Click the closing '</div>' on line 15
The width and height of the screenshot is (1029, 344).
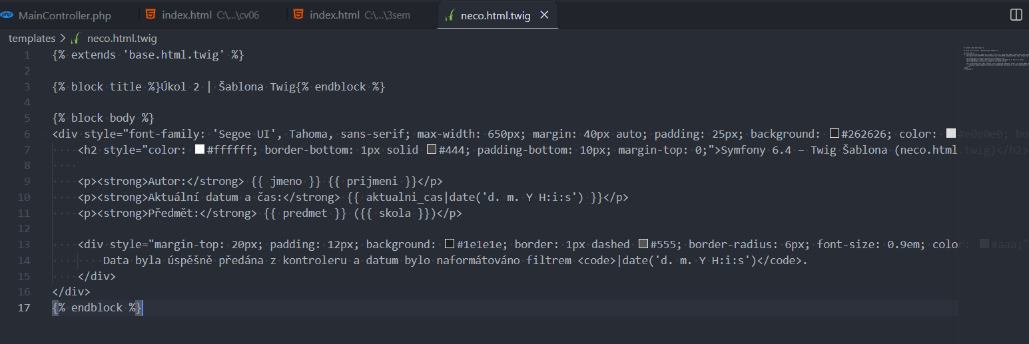click(97, 276)
